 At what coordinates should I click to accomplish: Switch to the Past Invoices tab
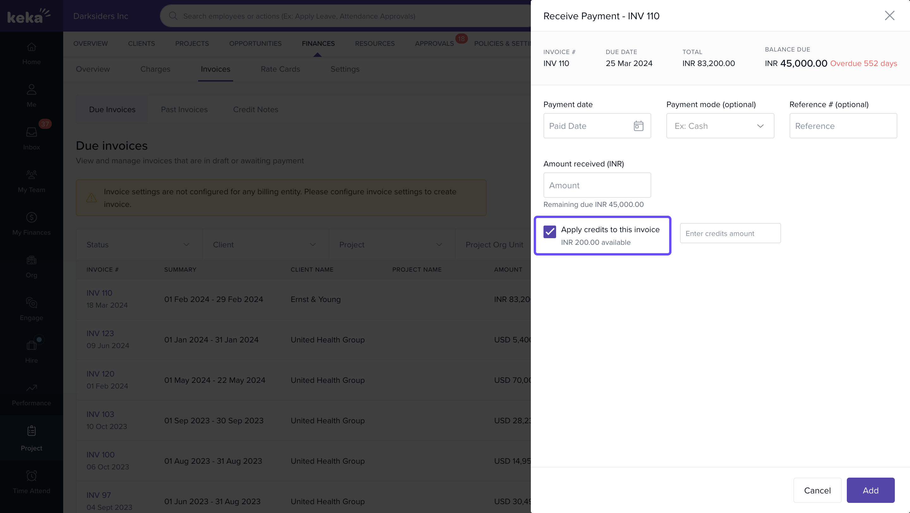[184, 109]
